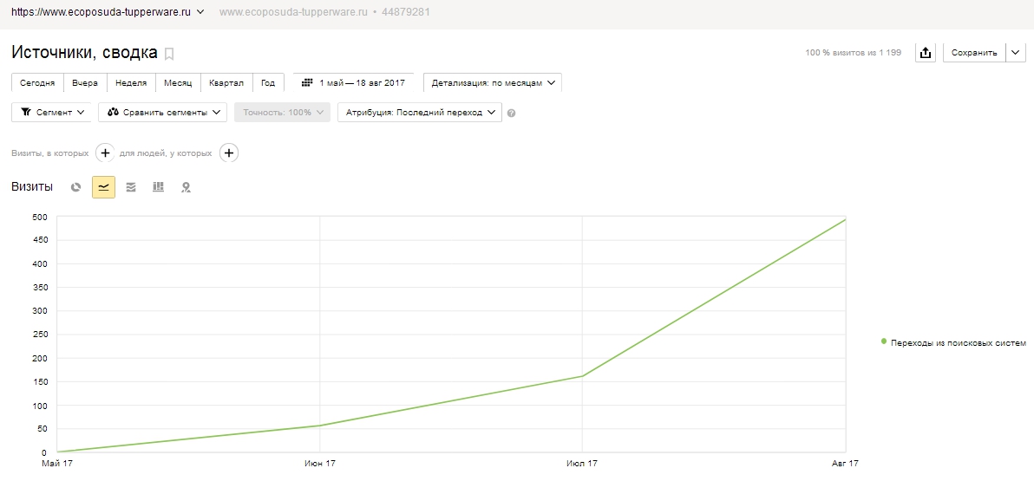Open attribution help question mark
Viewport: 1034px width, 481px height.
point(511,114)
